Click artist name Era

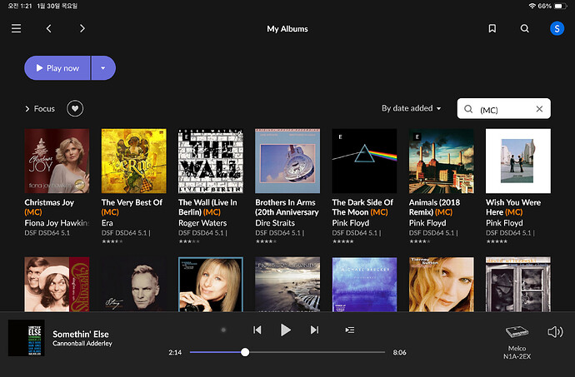click(107, 223)
